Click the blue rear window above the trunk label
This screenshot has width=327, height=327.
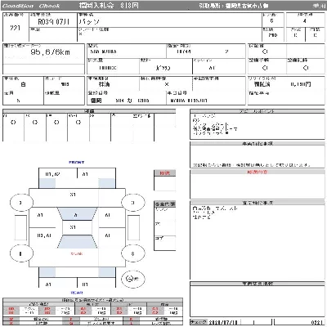click(x=77, y=242)
